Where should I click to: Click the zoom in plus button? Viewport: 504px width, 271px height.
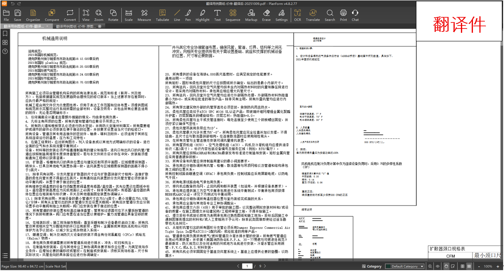pos(500,266)
